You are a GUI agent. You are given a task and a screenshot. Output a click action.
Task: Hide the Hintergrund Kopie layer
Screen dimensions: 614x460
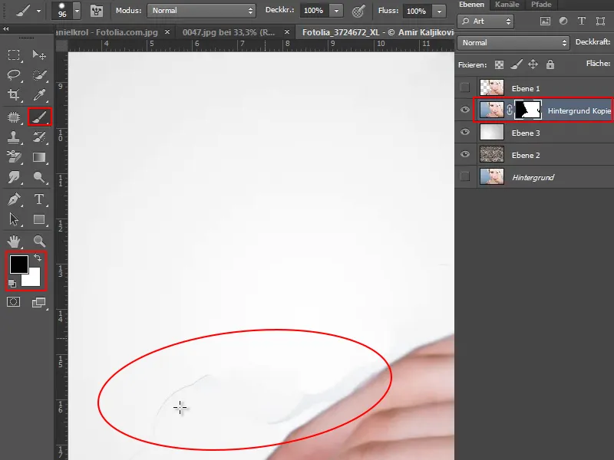click(x=465, y=110)
